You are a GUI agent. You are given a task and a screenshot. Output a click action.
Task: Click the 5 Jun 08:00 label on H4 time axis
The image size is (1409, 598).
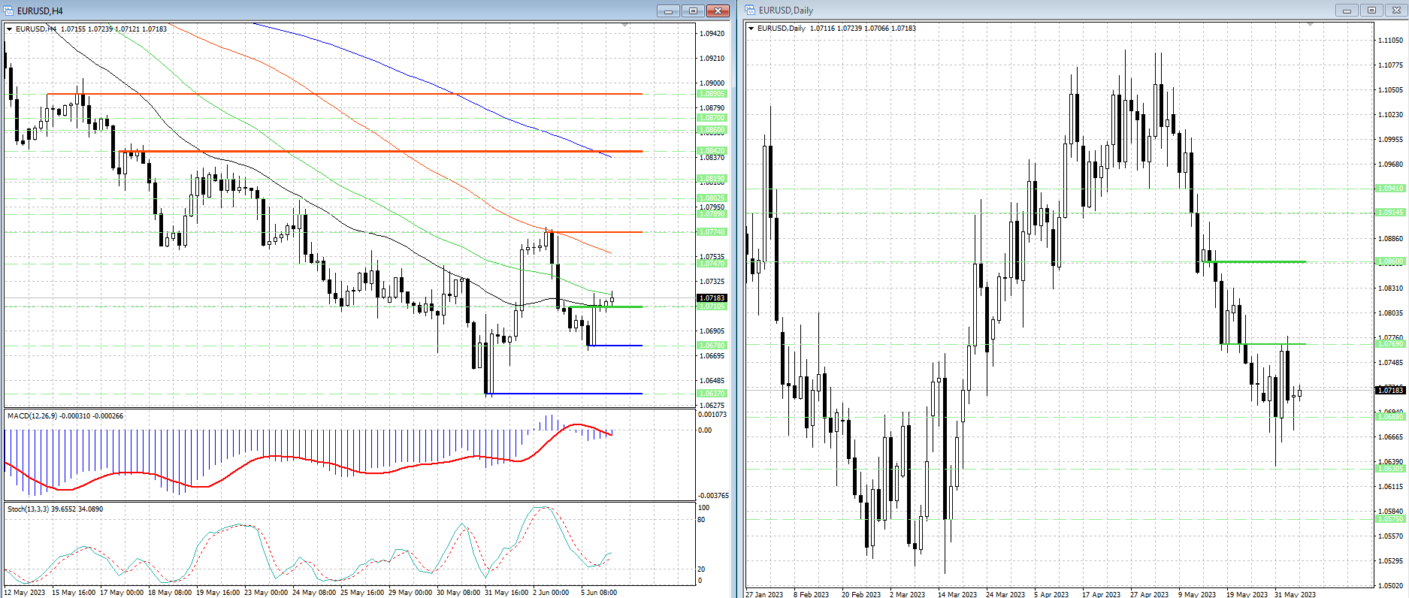click(x=599, y=593)
